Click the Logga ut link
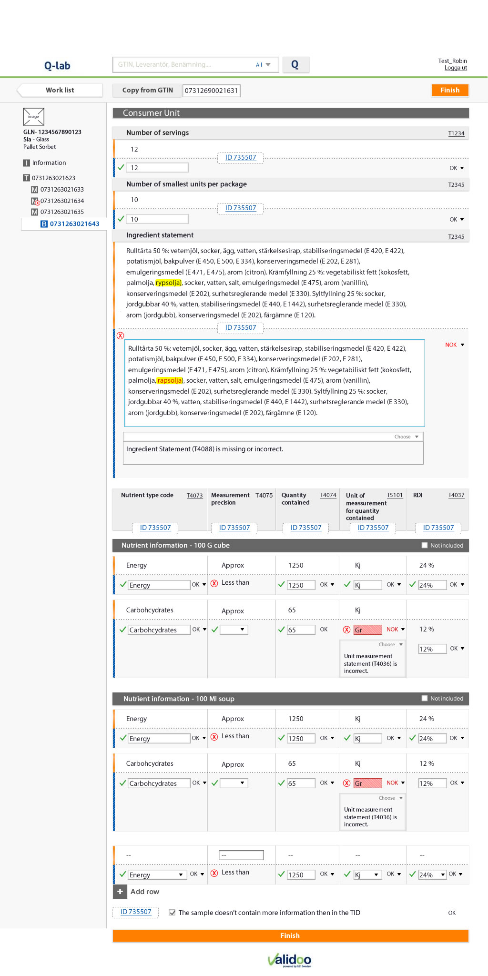Image resolution: width=488 pixels, height=976 pixels. pyautogui.click(x=456, y=68)
